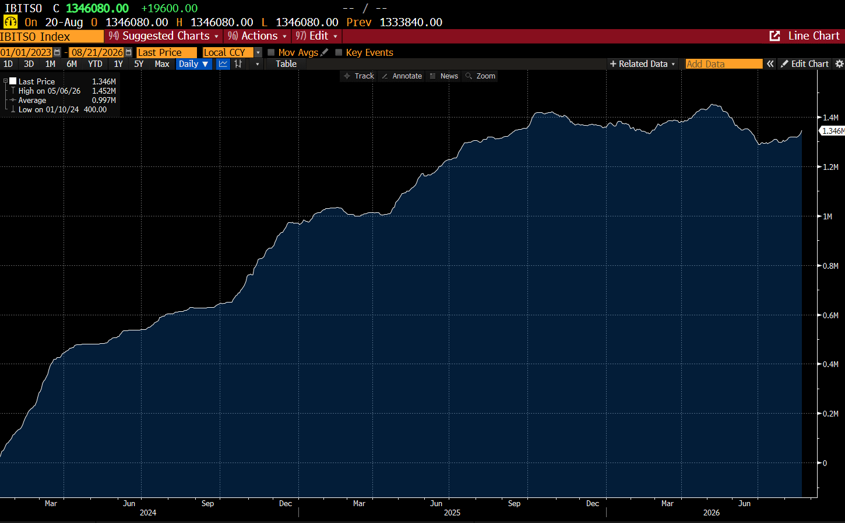The height and width of the screenshot is (523, 845).
Task: Click the yellow gauge icon beside On 20-Aug
Action: 10,22
